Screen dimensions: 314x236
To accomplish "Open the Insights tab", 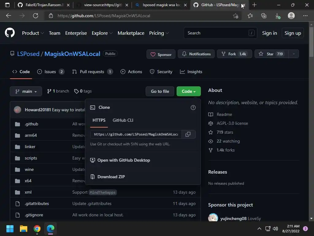I will click(191, 72).
